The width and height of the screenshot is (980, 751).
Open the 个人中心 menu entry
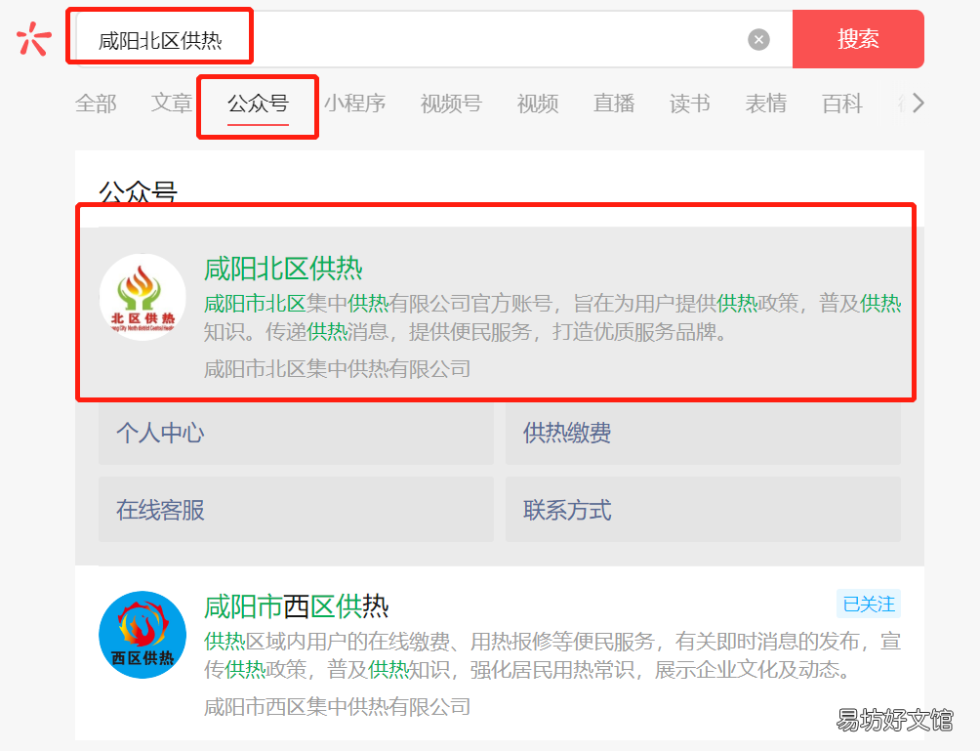[297, 433]
